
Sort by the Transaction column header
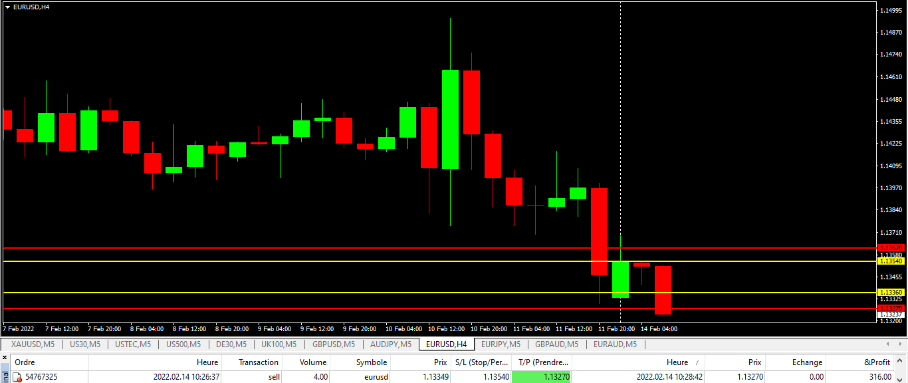point(253,362)
